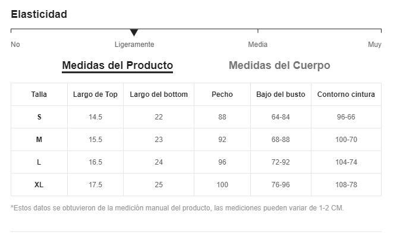
Task: Click the Ligeramente elasticity label
Action: pyautogui.click(x=134, y=45)
